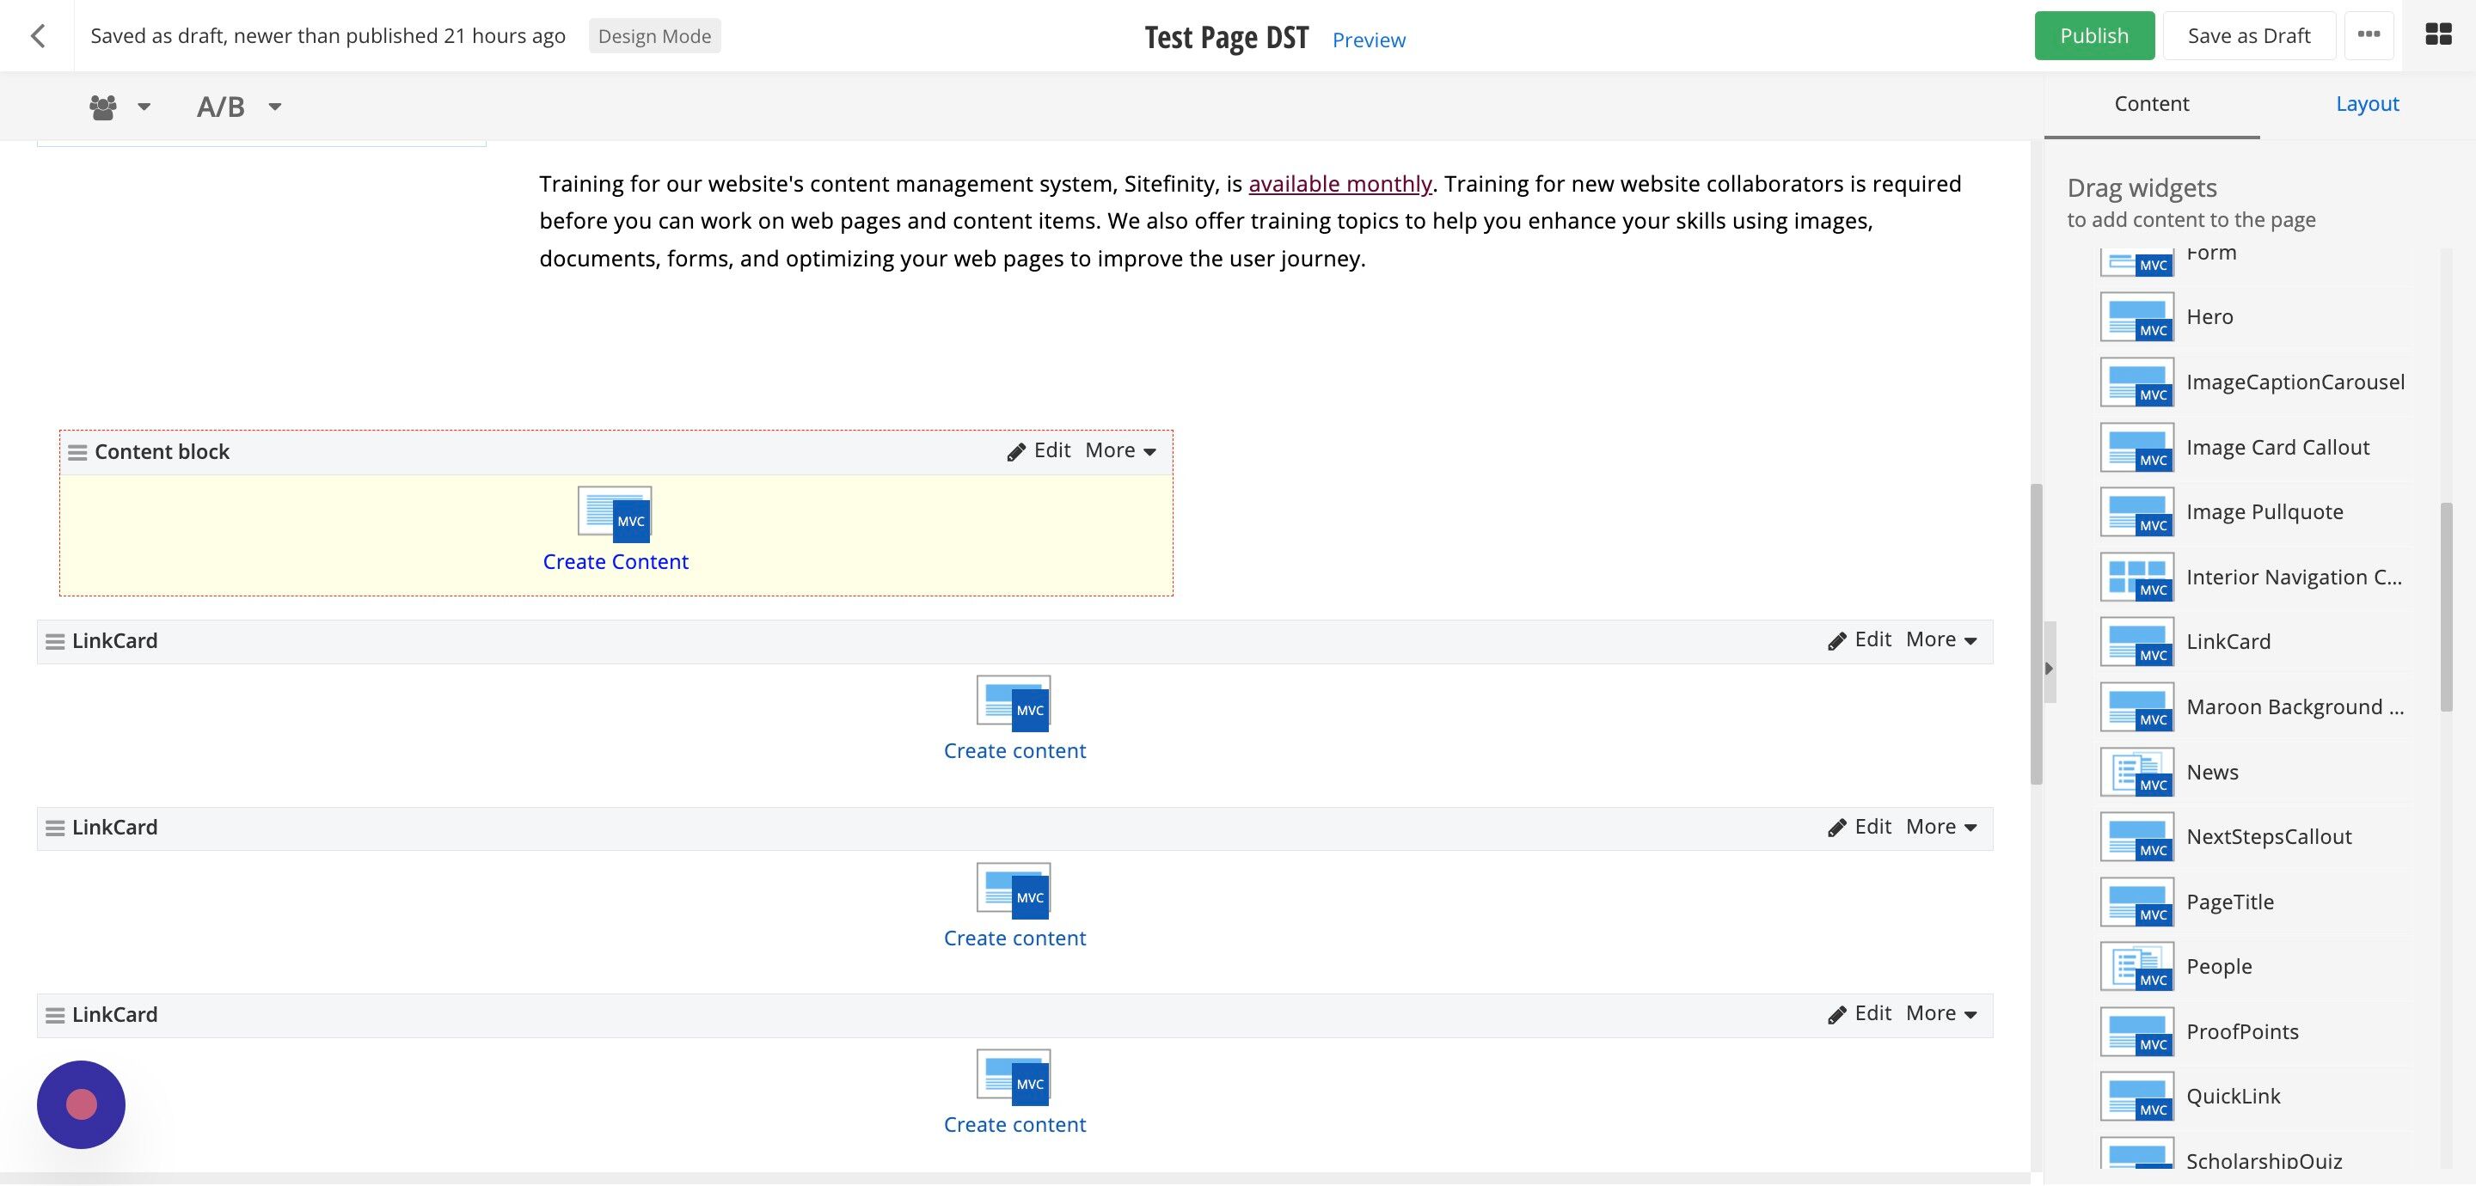Open More menu of second LinkCard
The width and height of the screenshot is (2476, 1186).
pos(1941,828)
